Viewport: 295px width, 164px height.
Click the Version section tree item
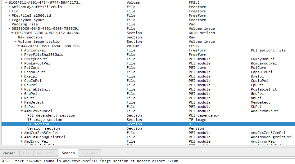[x=43, y=128]
